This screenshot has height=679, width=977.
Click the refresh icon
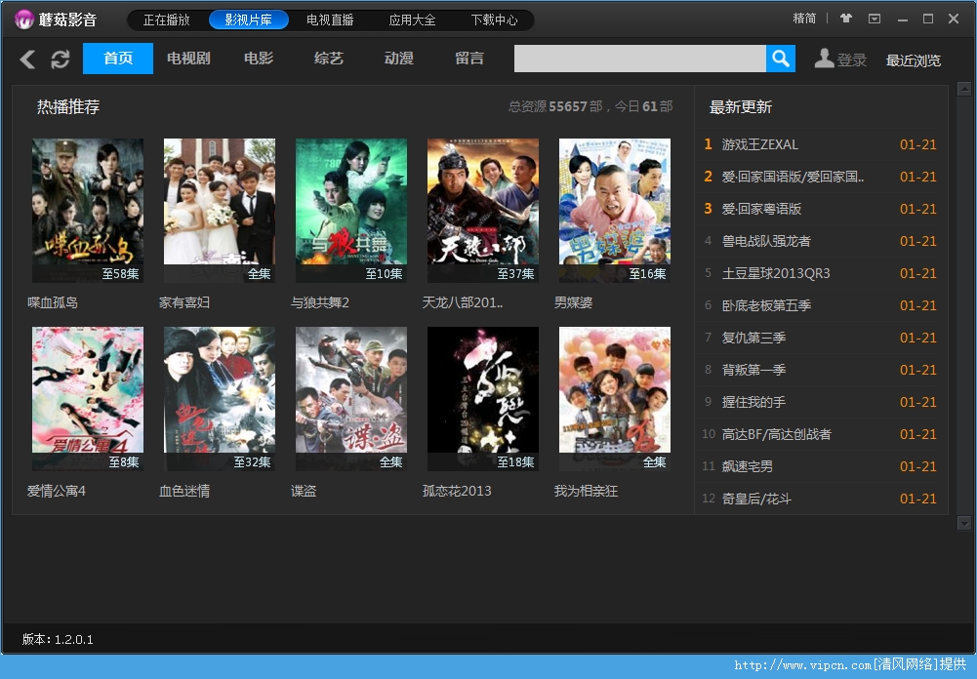[x=60, y=59]
